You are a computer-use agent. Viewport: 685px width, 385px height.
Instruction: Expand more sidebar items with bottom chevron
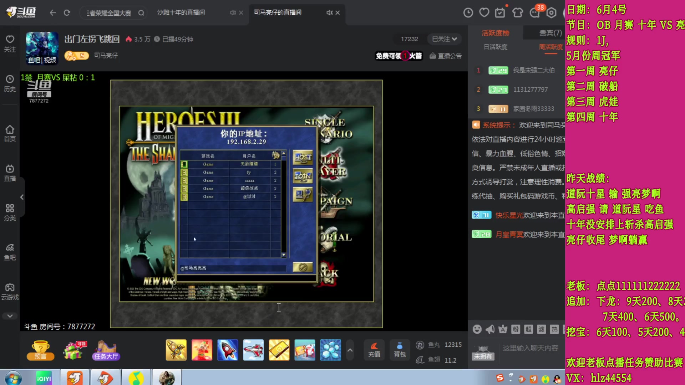(10, 316)
